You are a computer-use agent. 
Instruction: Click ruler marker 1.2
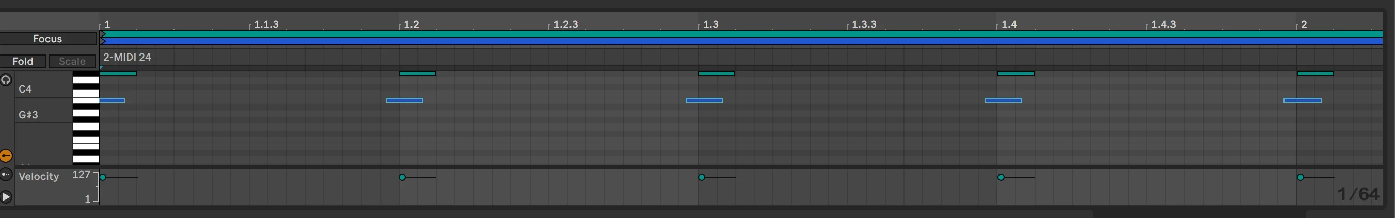click(411, 24)
